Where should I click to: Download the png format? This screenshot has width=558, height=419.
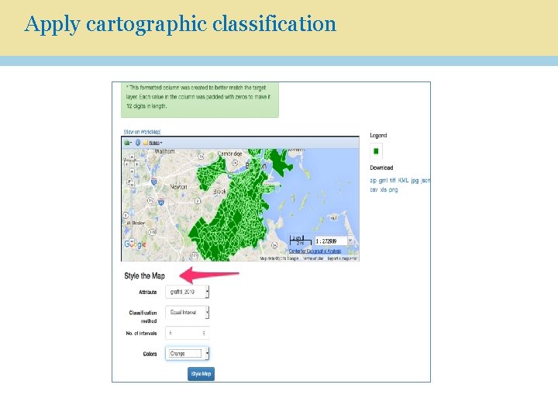pos(393,189)
